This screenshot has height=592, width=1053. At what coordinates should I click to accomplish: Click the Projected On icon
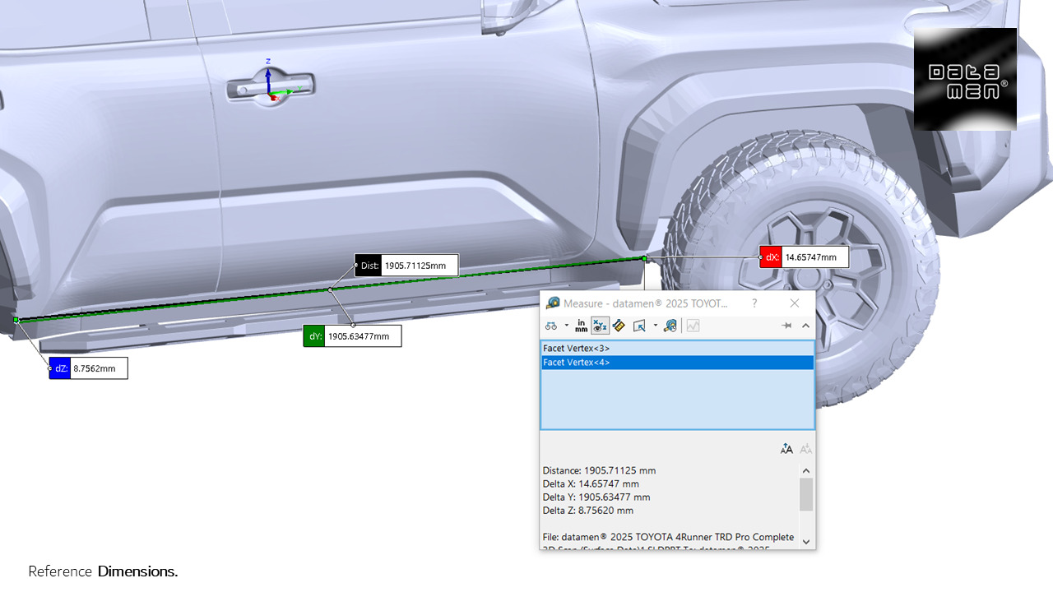(x=639, y=326)
